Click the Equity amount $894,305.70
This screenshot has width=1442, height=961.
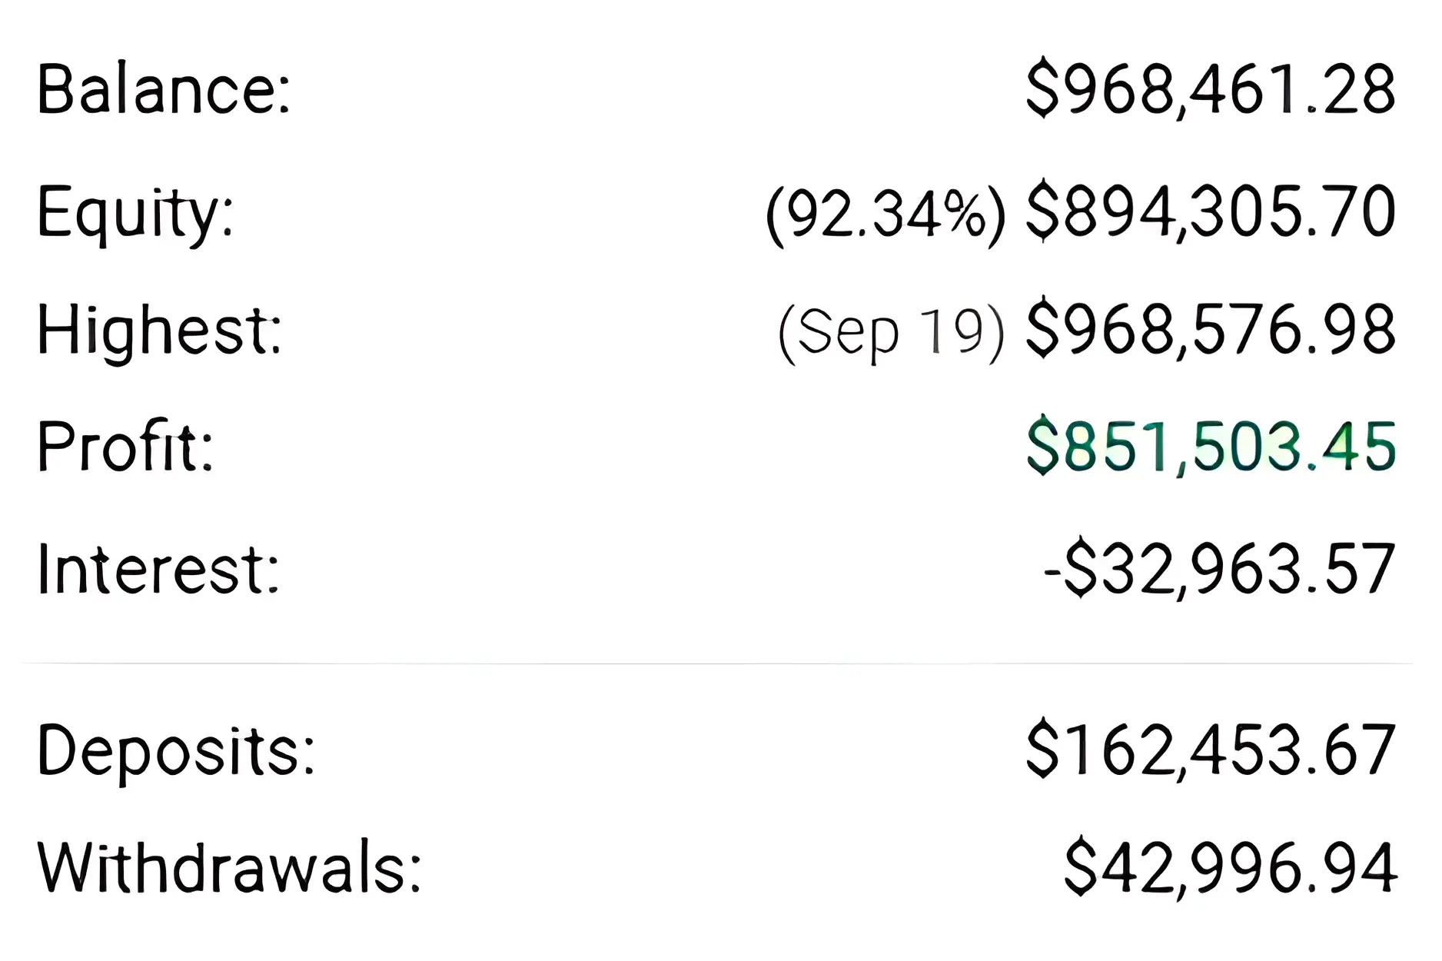pos(1211,211)
